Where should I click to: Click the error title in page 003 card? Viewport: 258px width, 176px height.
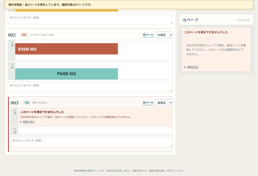coord(42,112)
